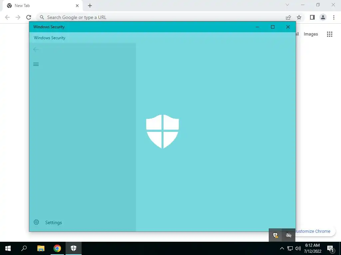Open network status tray icon
Image resolution: width=341 pixels, height=255 pixels.
290,248
